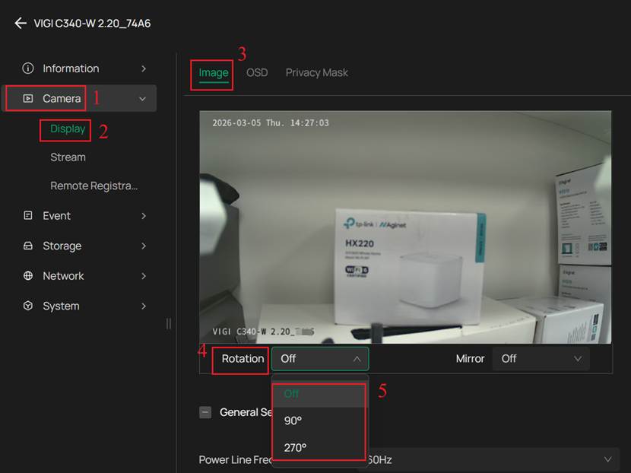
Task: Select the Camera icon in the sidebar
Action: click(x=27, y=98)
